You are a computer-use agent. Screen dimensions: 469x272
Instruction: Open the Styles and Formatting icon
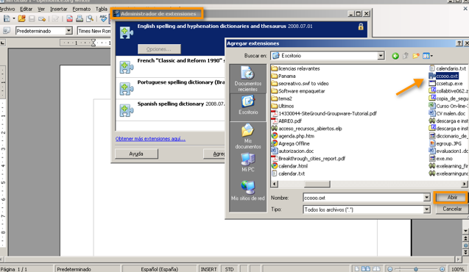(7, 30)
